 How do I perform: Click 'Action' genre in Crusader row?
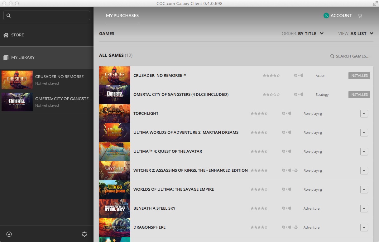(320, 76)
